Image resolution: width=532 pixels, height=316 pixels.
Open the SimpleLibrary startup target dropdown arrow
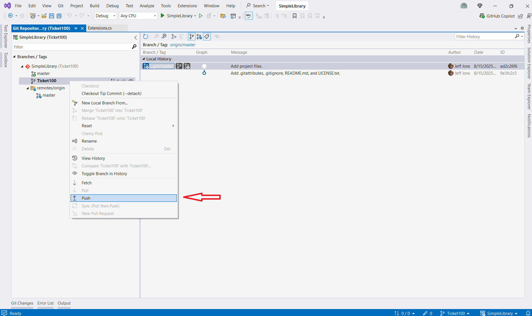click(x=195, y=16)
